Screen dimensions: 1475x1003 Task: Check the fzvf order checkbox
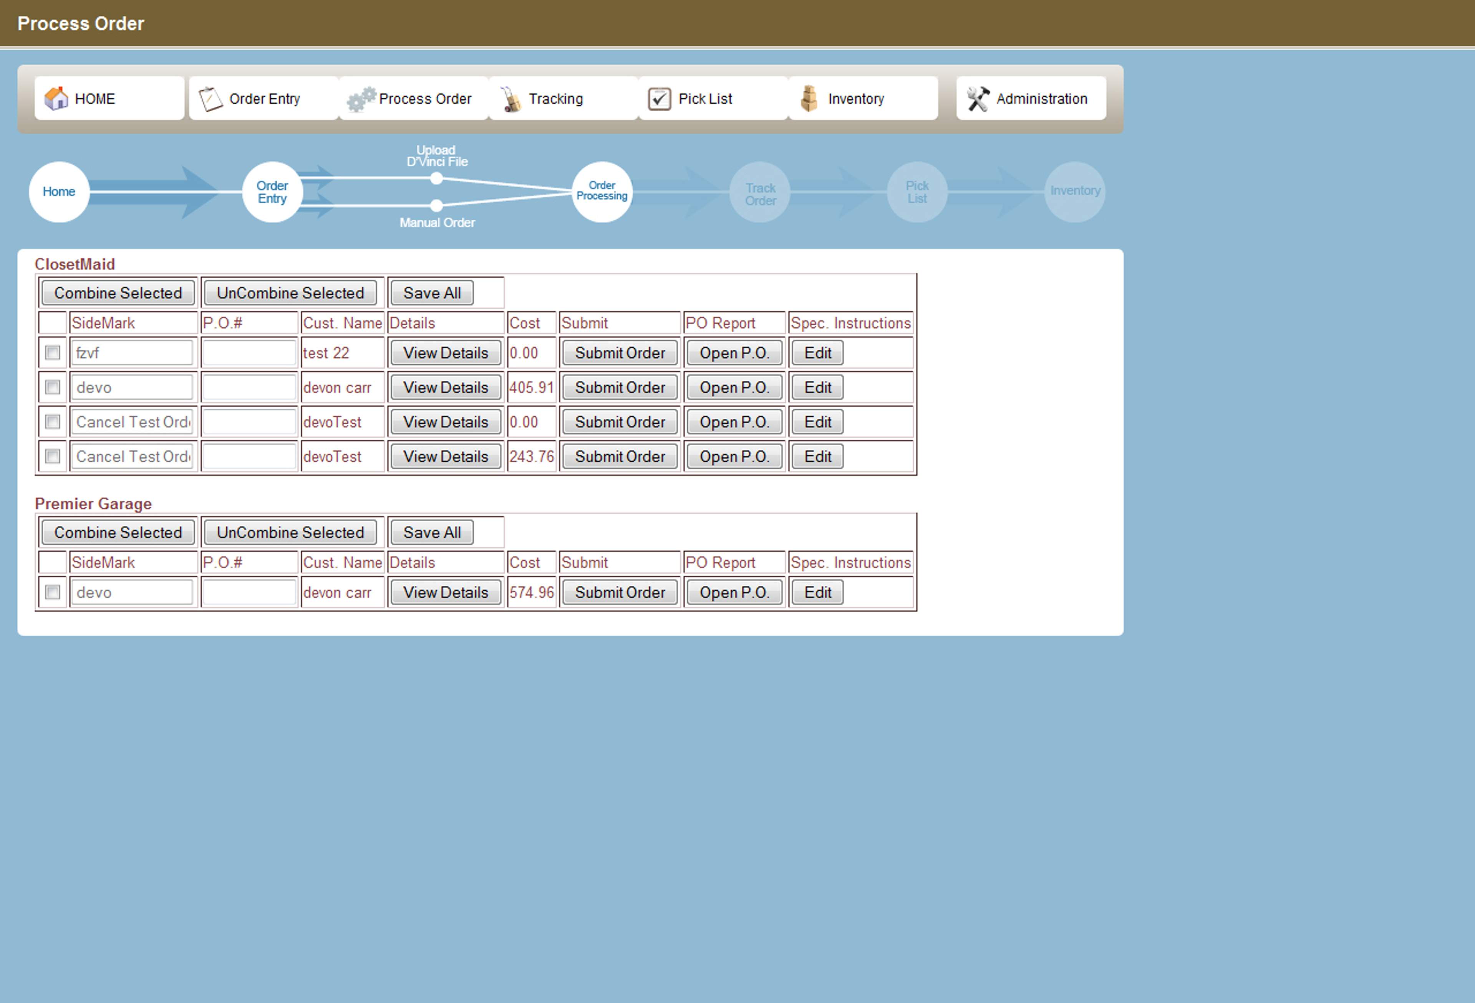click(x=53, y=353)
